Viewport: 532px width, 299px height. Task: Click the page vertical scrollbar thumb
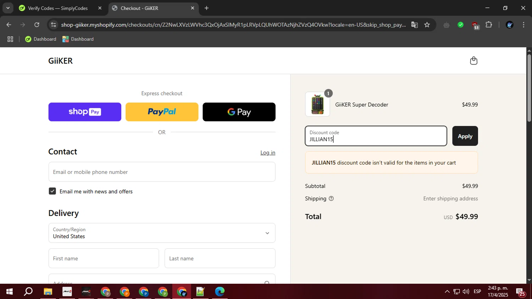(x=529, y=88)
